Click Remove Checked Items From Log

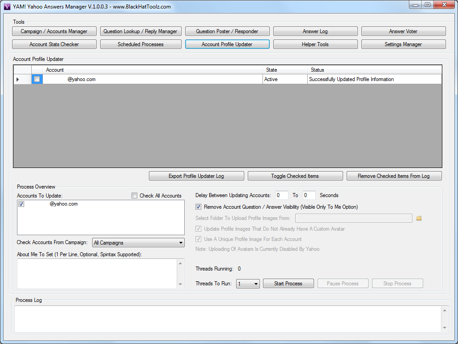point(394,176)
